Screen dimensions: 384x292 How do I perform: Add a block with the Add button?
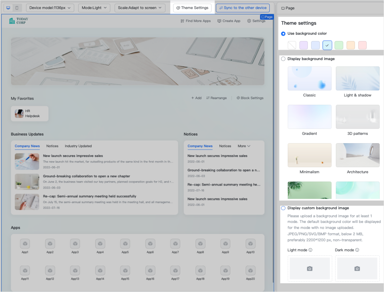click(x=196, y=98)
